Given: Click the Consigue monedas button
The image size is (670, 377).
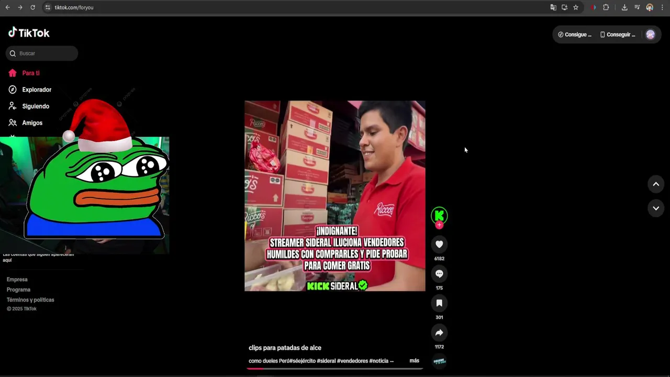Looking at the screenshot, I should [x=575, y=35].
